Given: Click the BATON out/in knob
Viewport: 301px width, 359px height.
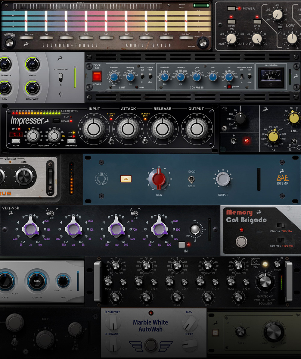Looking at the screenshot, I should click(x=9, y=42).
